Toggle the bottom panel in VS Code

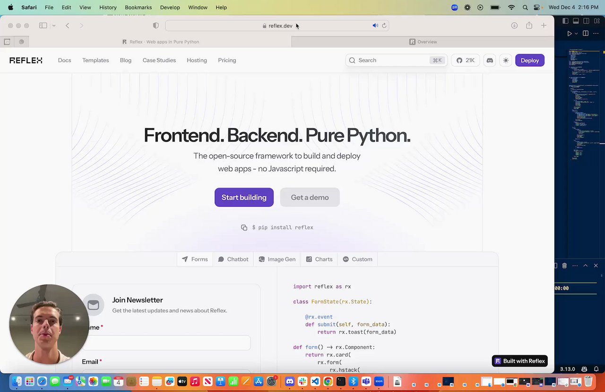pyautogui.click(x=576, y=21)
